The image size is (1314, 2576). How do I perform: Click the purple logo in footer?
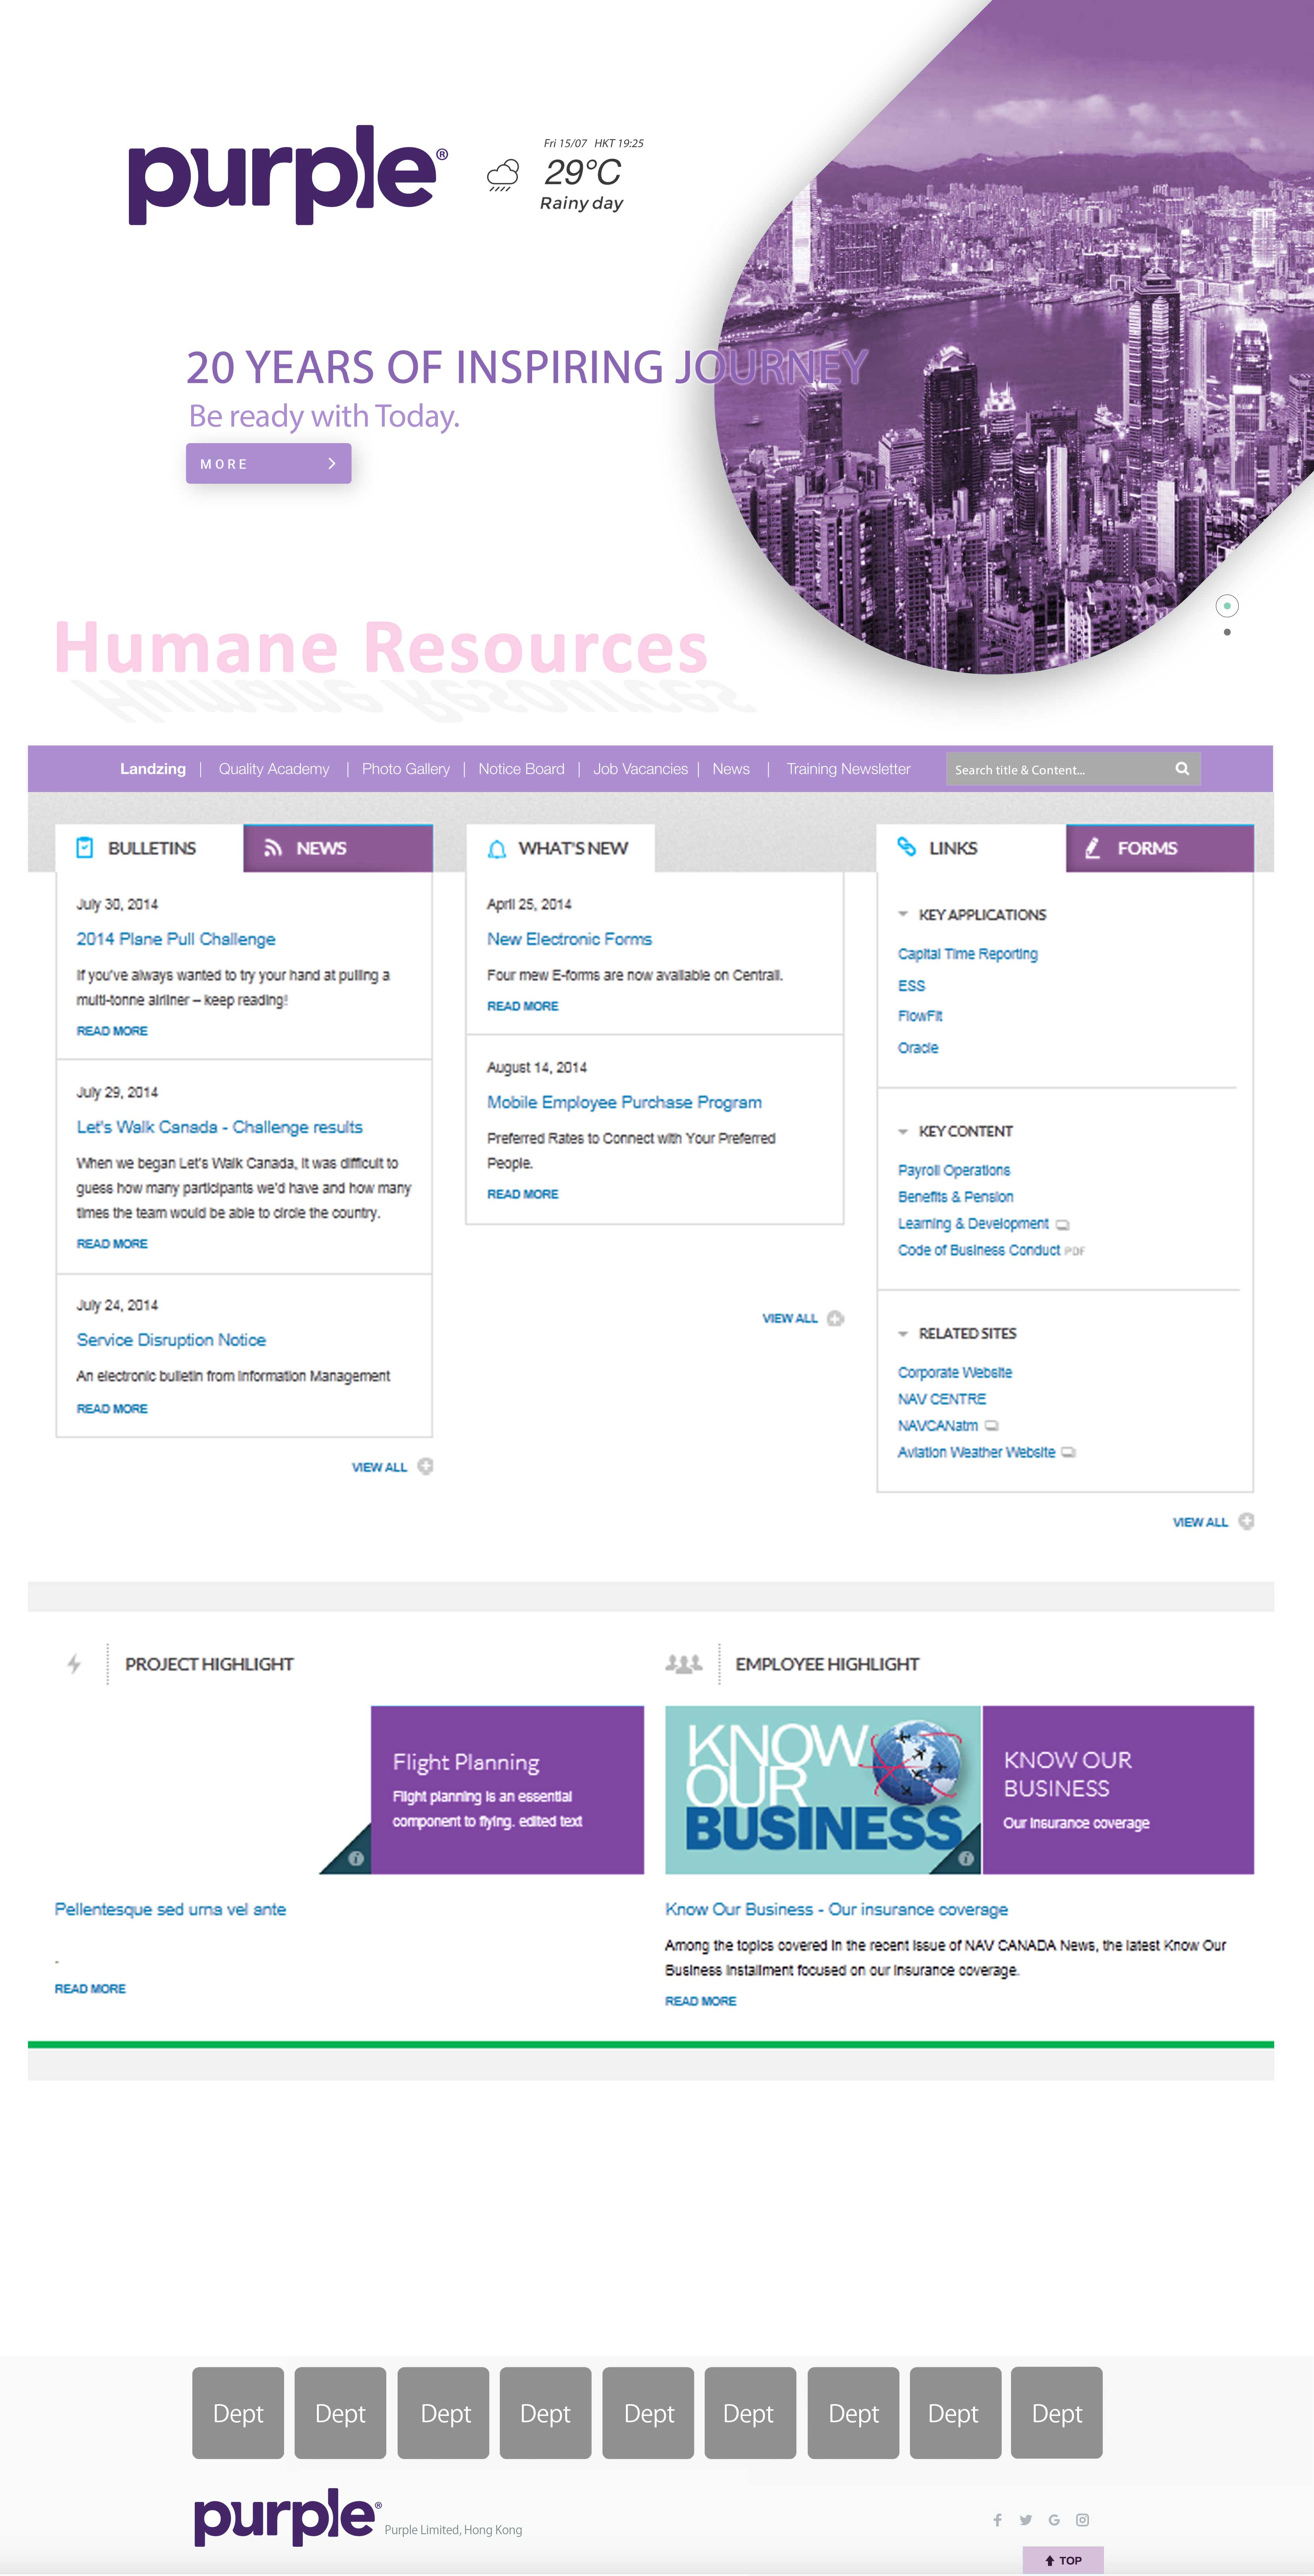coord(288,2517)
